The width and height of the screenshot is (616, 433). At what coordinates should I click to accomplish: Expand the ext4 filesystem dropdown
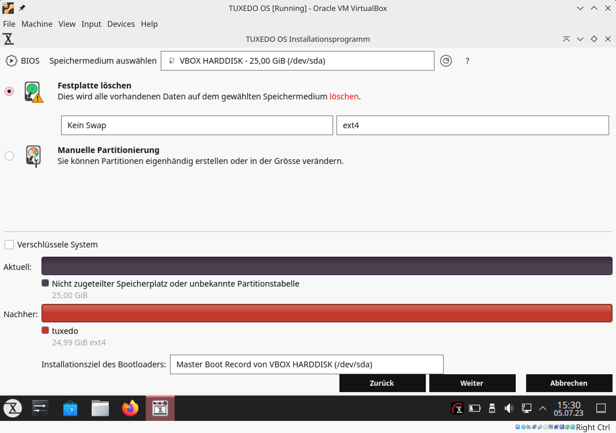pos(472,125)
